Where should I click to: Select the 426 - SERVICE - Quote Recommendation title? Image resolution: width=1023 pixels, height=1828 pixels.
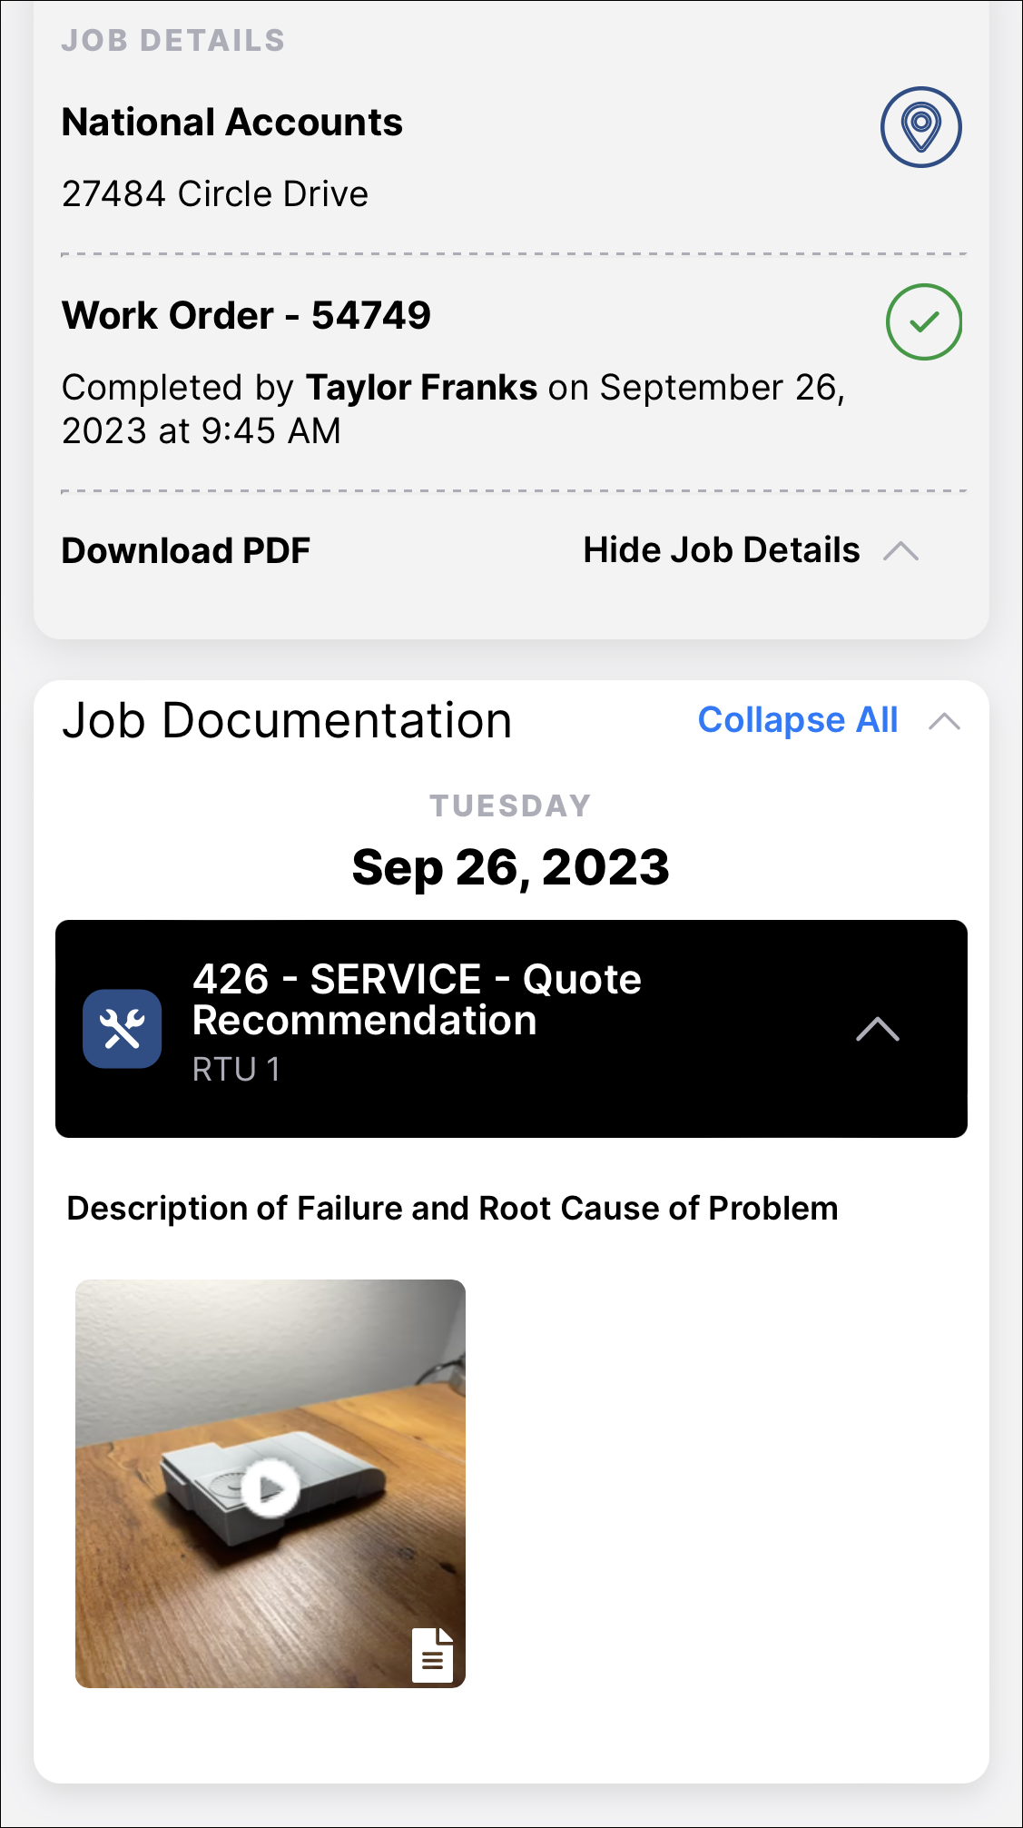(x=417, y=1000)
